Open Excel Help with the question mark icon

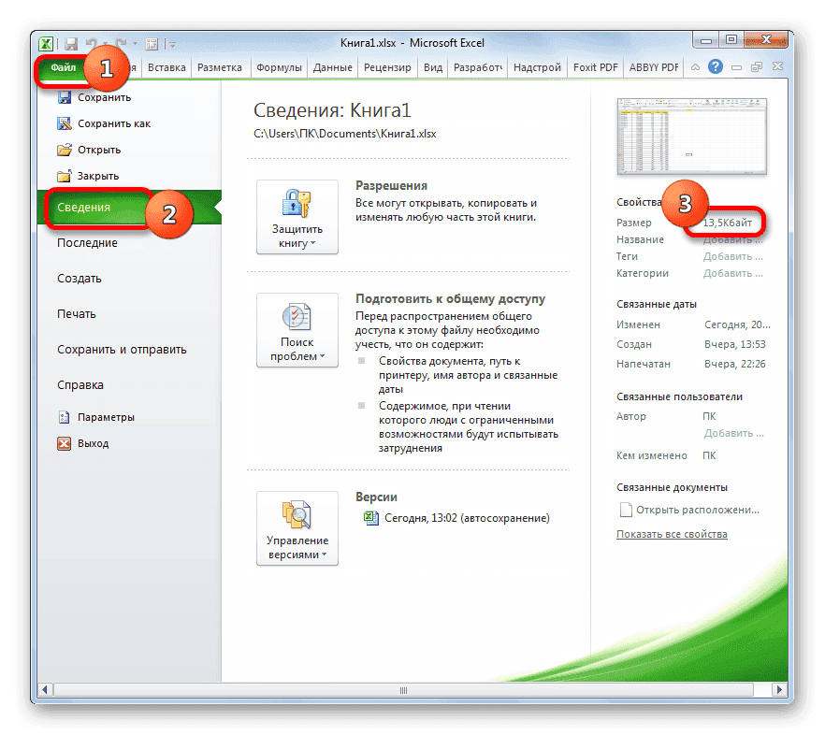click(716, 66)
